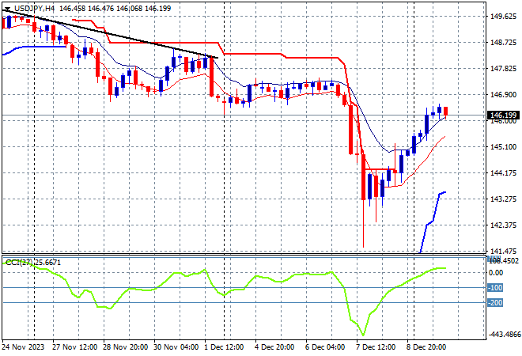The width and height of the screenshot is (522, 356).
Task: Click the chart menu triangle beside USDJPY
Action: [7, 7]
